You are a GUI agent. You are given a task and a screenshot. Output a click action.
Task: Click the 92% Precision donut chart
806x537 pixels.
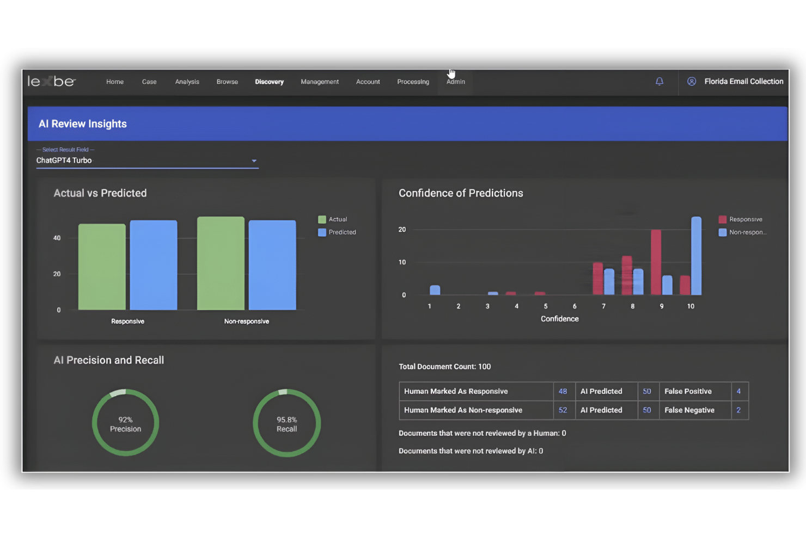click(125, 423)
